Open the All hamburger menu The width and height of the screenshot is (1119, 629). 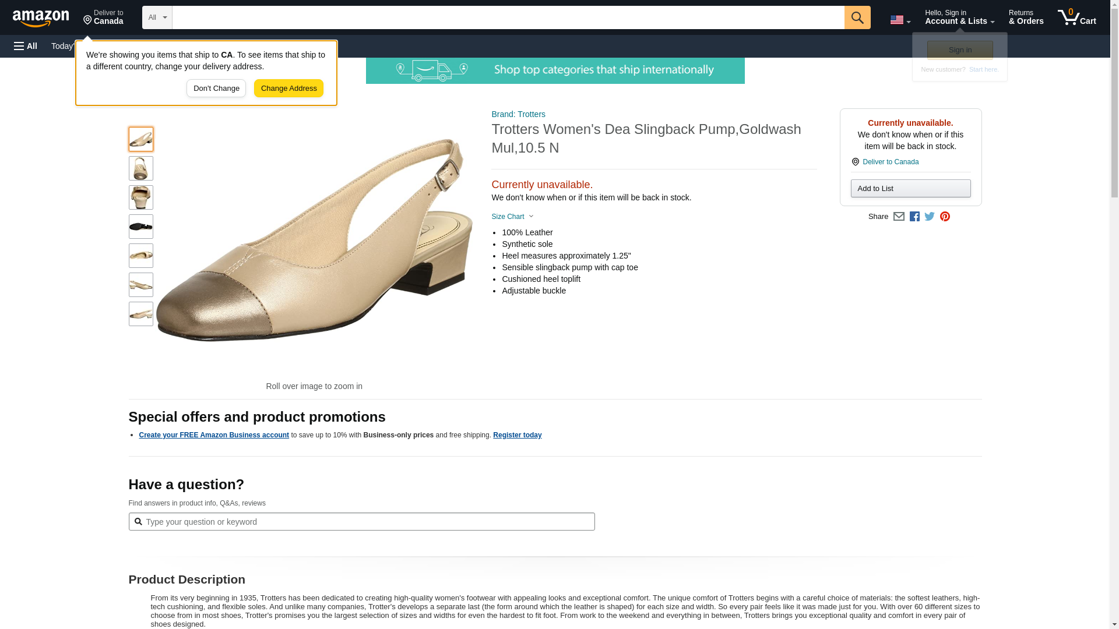point(26,46)
